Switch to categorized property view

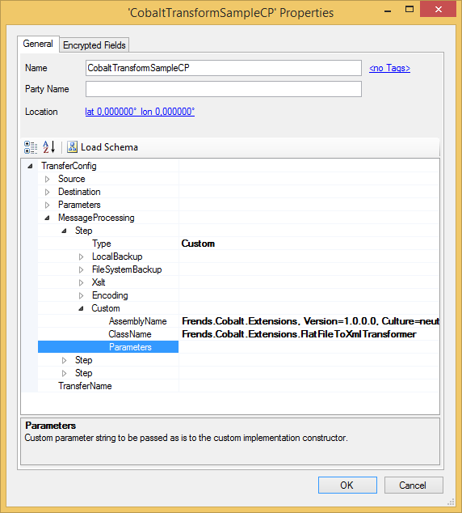[31, 147]
